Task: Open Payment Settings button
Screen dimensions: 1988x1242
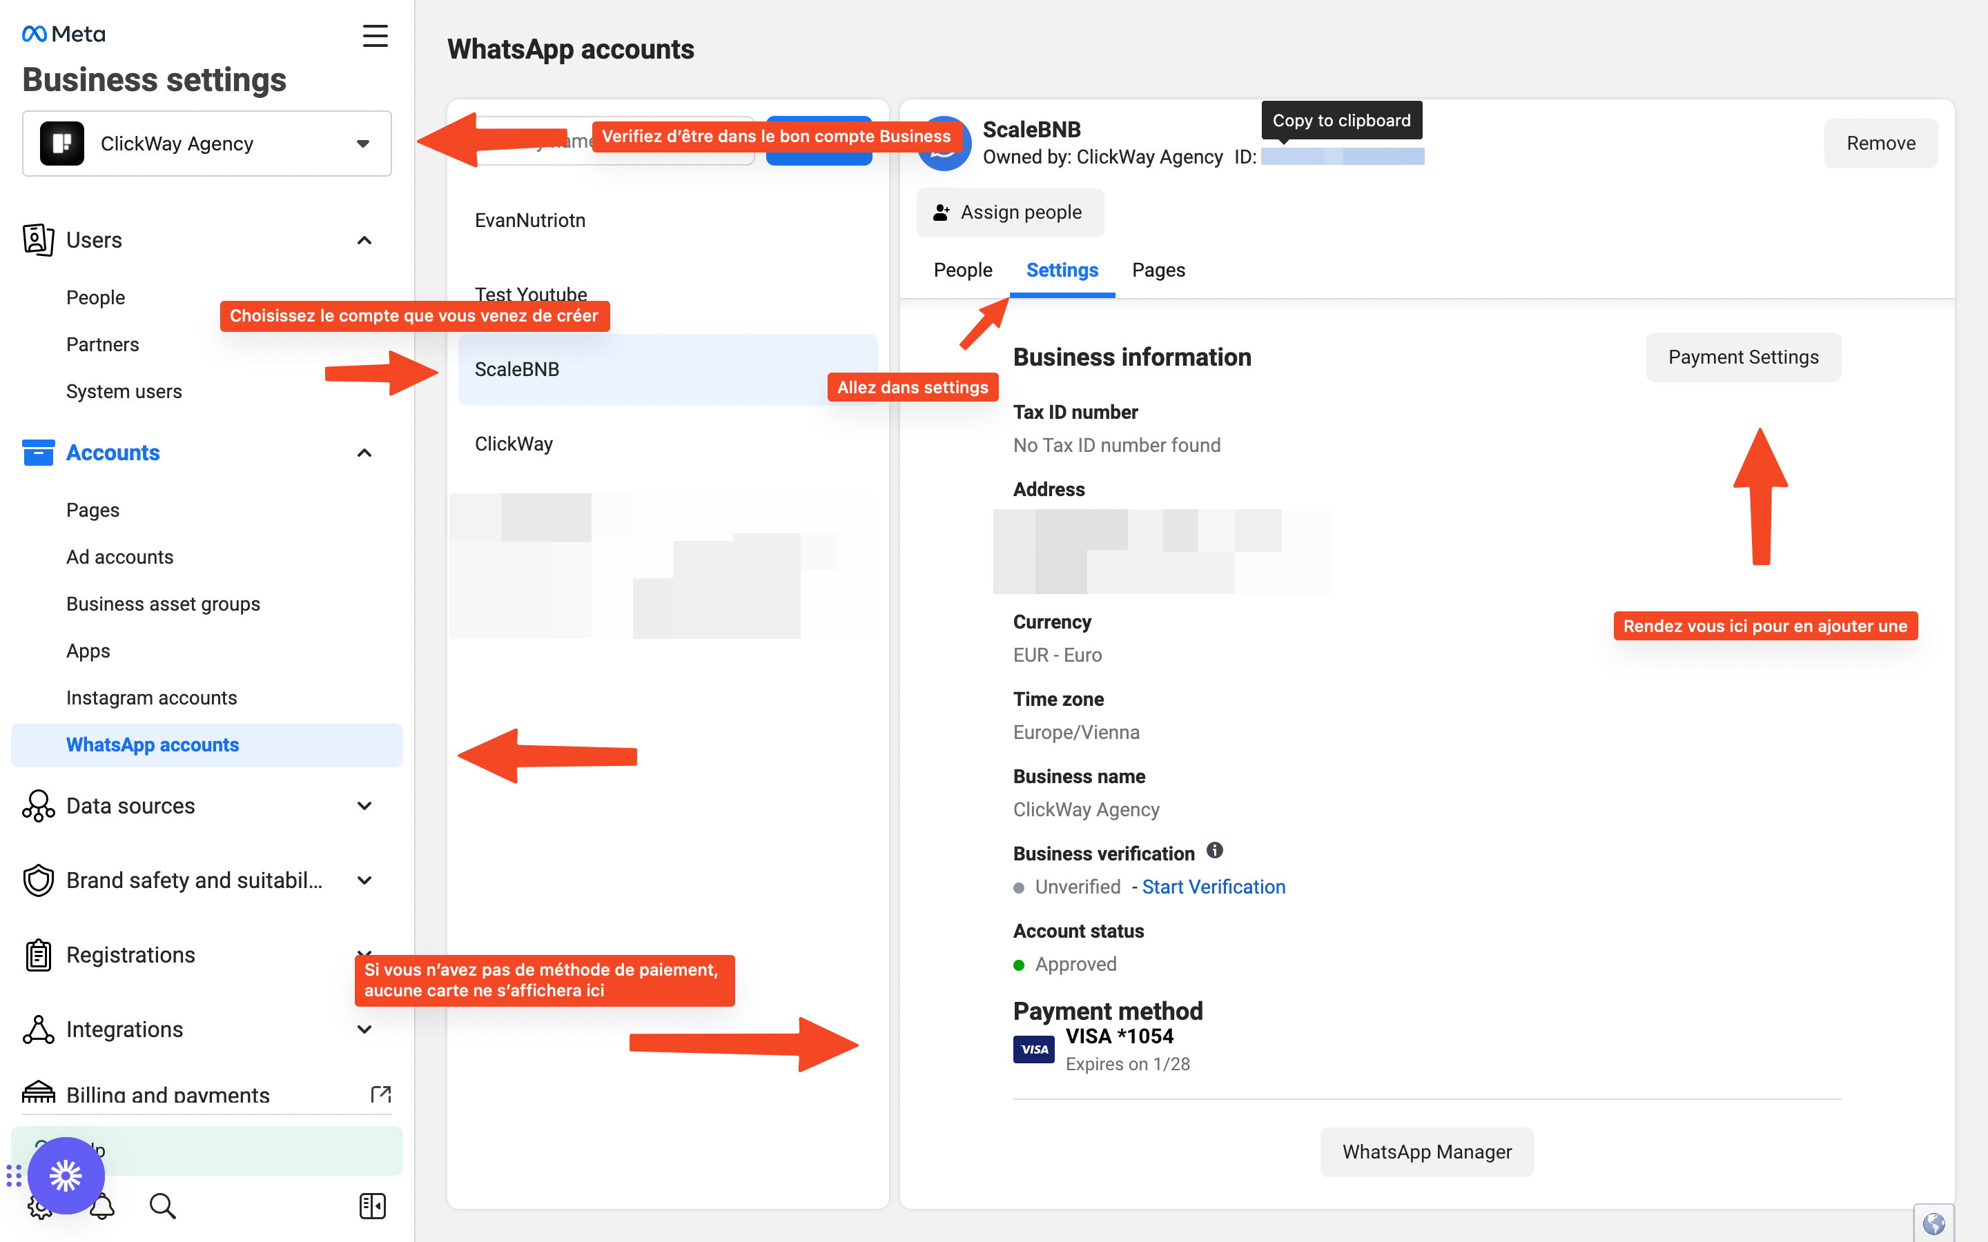Action: (x=1743, y=357)
